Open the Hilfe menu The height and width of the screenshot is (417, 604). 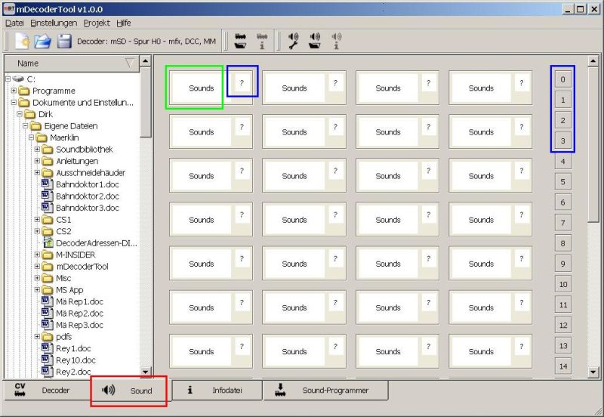point(124,23)
